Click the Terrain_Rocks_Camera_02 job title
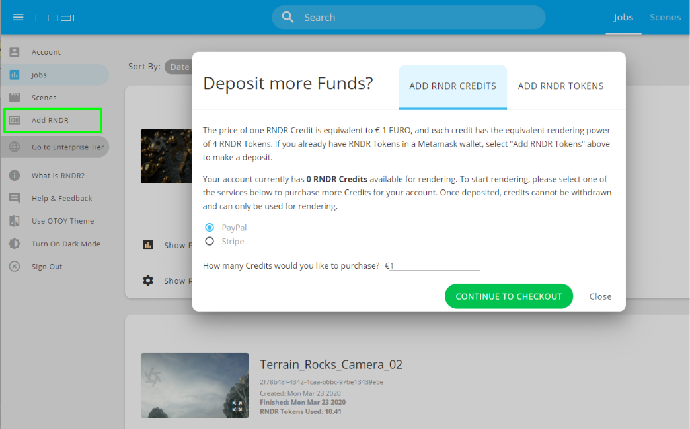This screenshot has height=429, width=690. (331, 364)
